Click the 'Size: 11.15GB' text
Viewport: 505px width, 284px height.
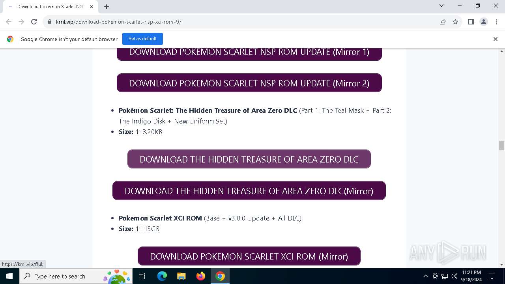tap(139, 229)
